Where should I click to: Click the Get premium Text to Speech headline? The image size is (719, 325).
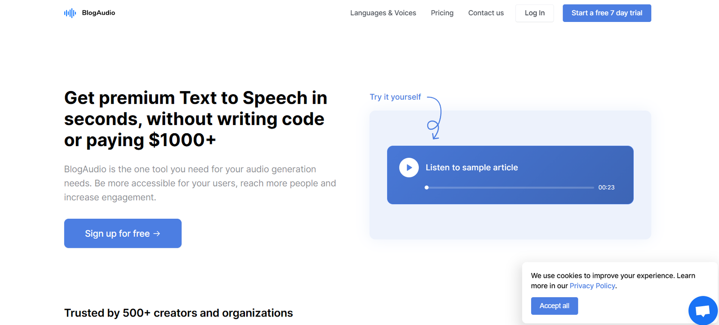tap(195, 119)
